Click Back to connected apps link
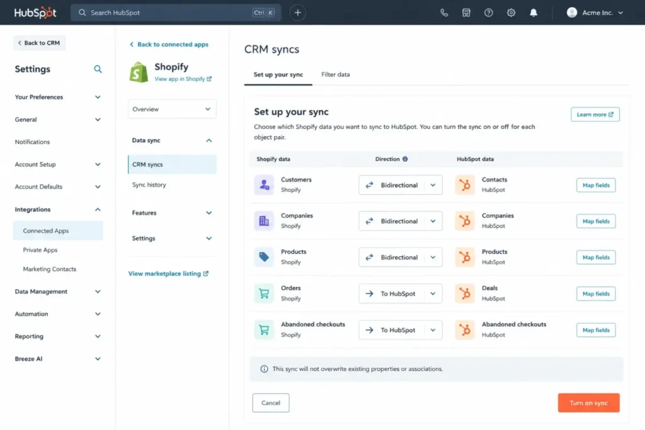This screenshot has height=430, width=645. [169, 45]
